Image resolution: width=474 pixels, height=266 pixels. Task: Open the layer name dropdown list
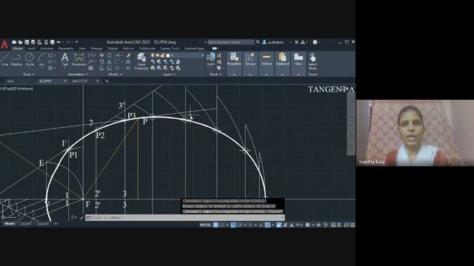[x=202, y=55]
